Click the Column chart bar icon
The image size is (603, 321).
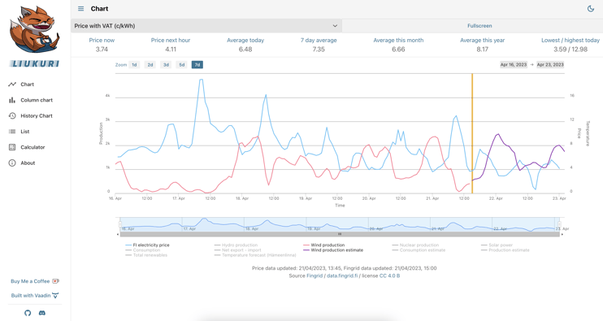12,100
